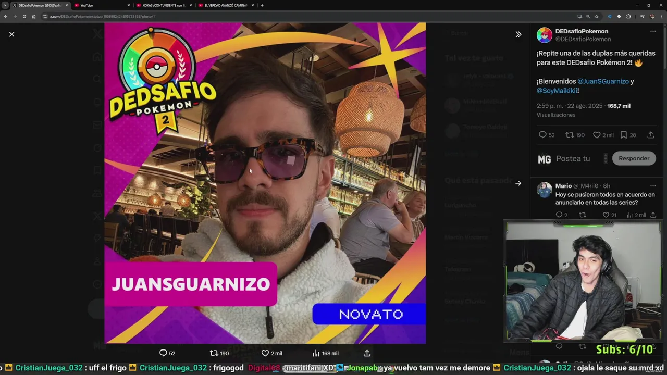Select the DEDsafioPokemon X browser tab

39,5
